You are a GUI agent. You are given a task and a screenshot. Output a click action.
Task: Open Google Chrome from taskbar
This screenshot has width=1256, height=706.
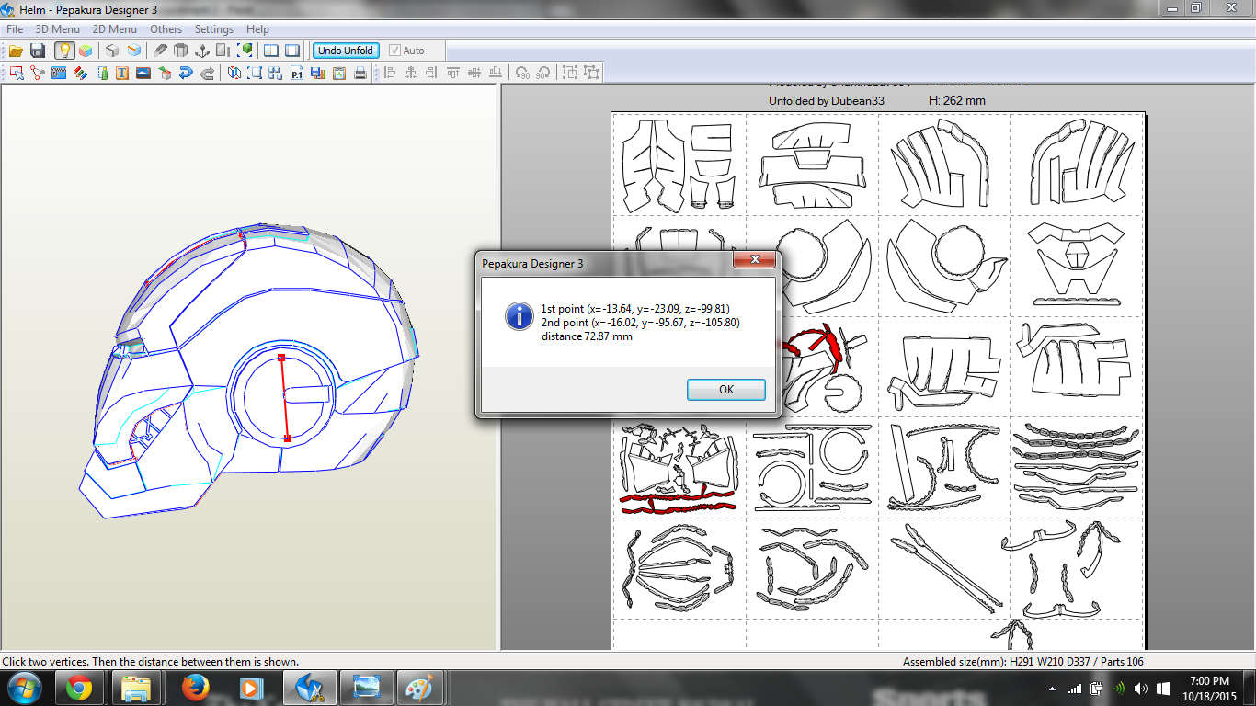coord(78,688)
